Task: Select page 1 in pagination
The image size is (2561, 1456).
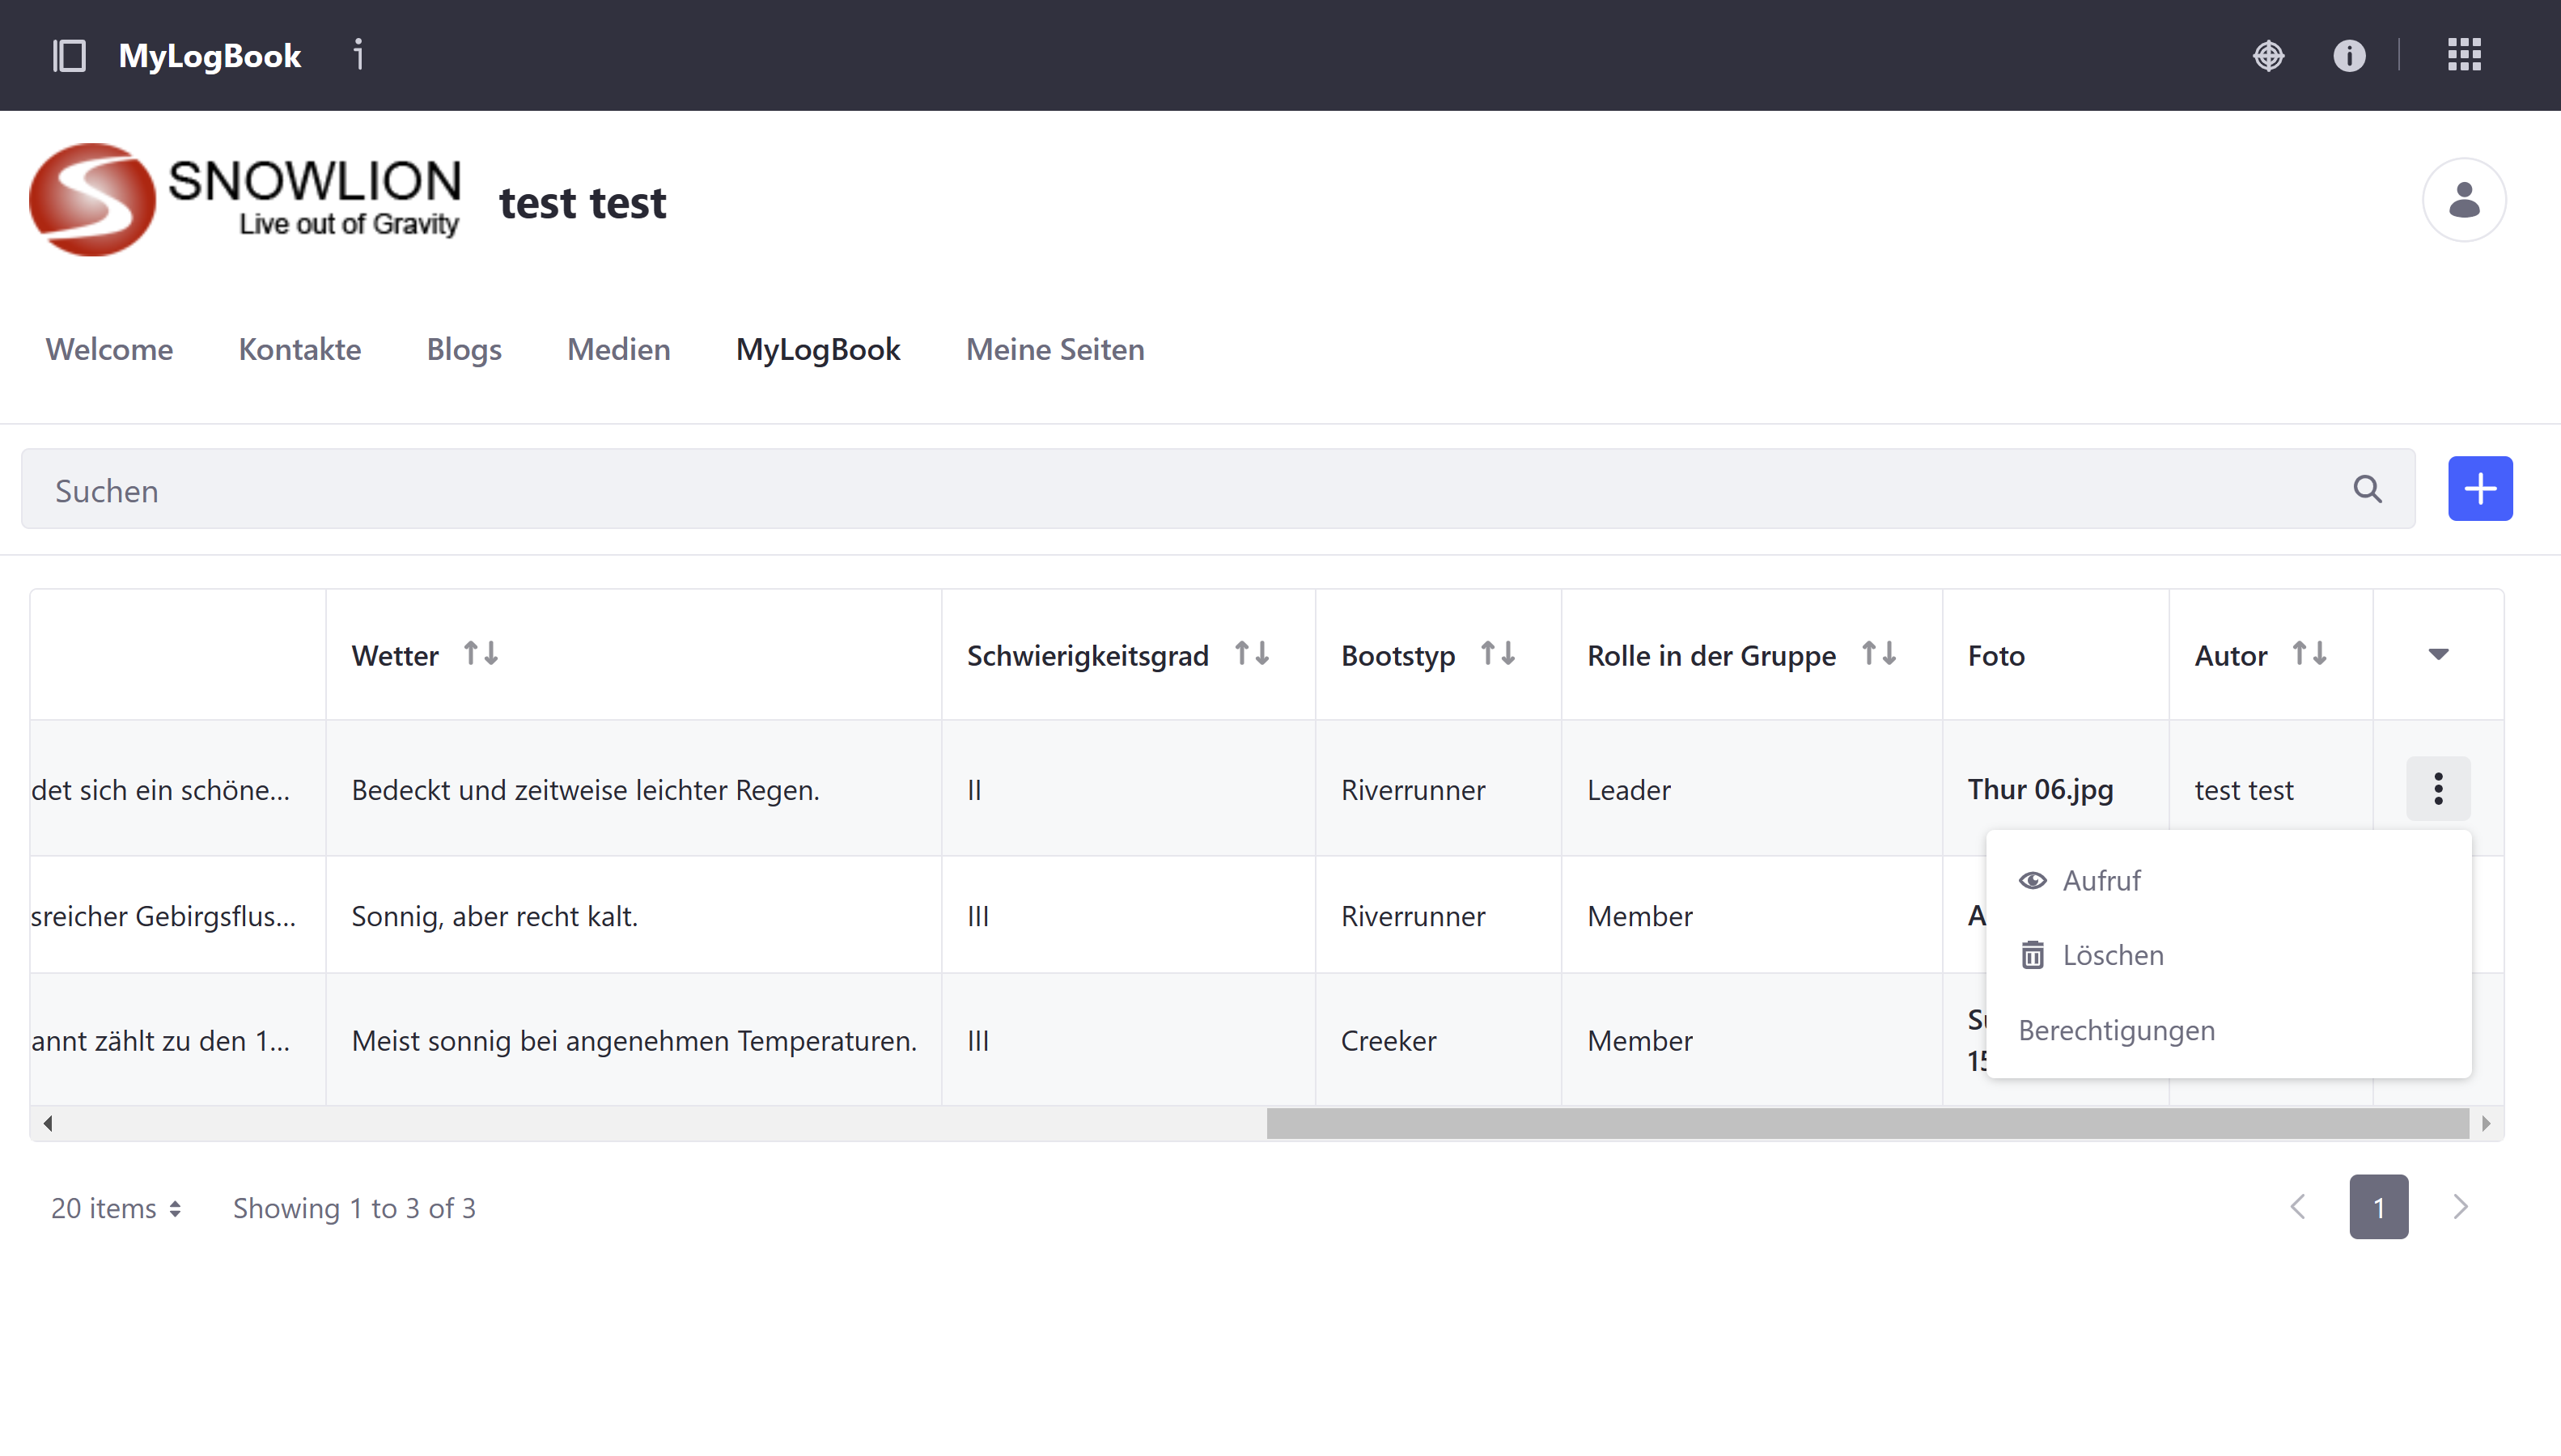Action: point(2379,1207)
